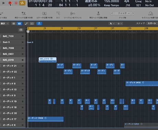
Task: Click the split-at-locators icon
Action: coord(44,14)
